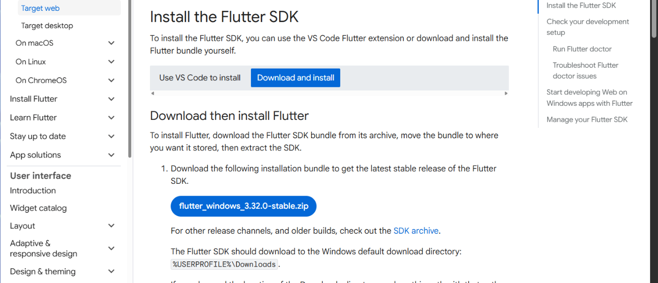Expand Layout section chevron icon
Screen dimensions: 658x283
[111, 226]
